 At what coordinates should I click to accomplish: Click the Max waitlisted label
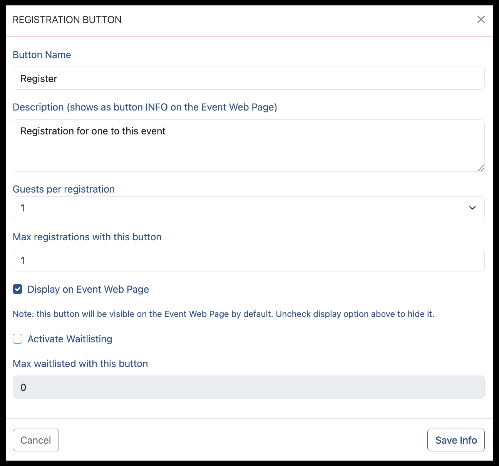[x=80, y=364]
